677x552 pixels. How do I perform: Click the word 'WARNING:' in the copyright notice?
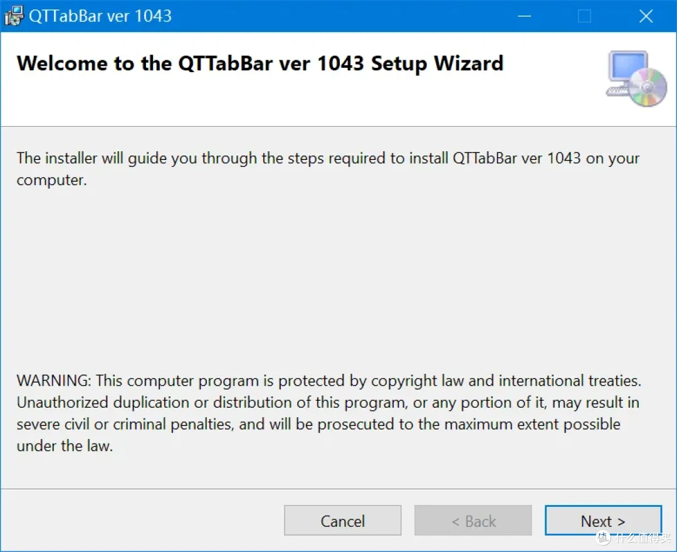point(54,381)
